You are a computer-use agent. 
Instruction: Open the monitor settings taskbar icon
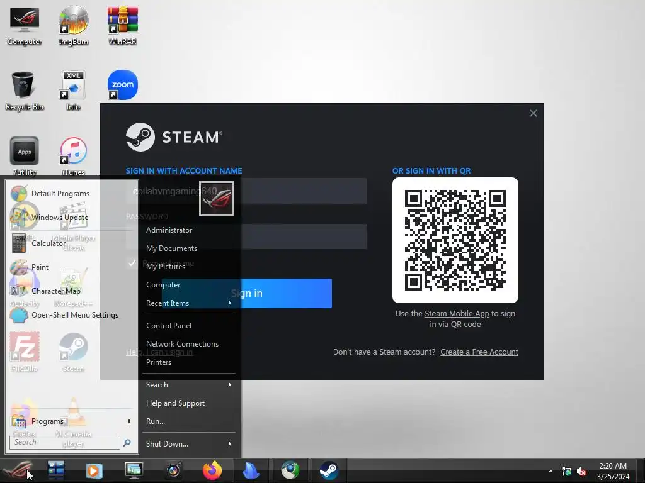point(134,470)
